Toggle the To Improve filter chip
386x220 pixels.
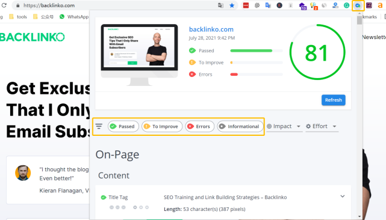pyautogui.click(x=162, y=126)
